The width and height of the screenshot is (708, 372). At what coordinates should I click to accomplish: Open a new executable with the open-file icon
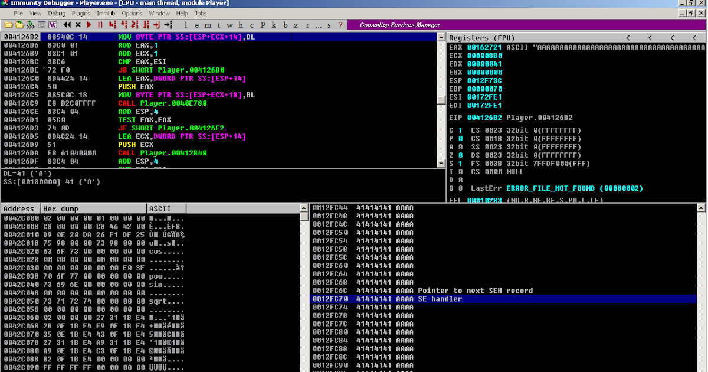[8, 24]
